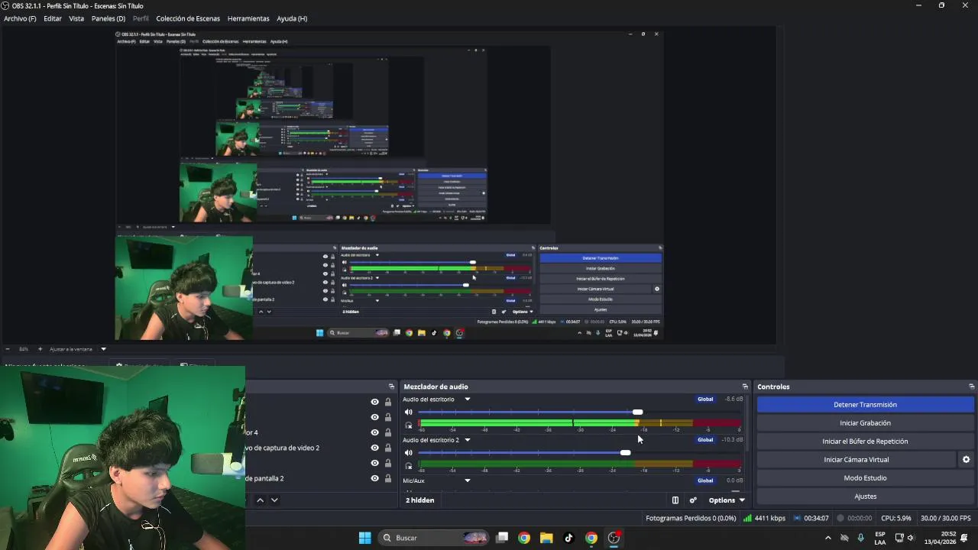Click green signal bars icon in status bar
The width and height of the screenshot is (978, 550).
coord(747,518)
